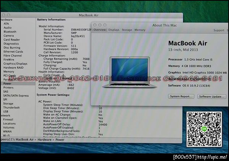Screen dimensions: 229x161
Task: Switch to Displays tab in About This Mac
Action: pos(114,30)
